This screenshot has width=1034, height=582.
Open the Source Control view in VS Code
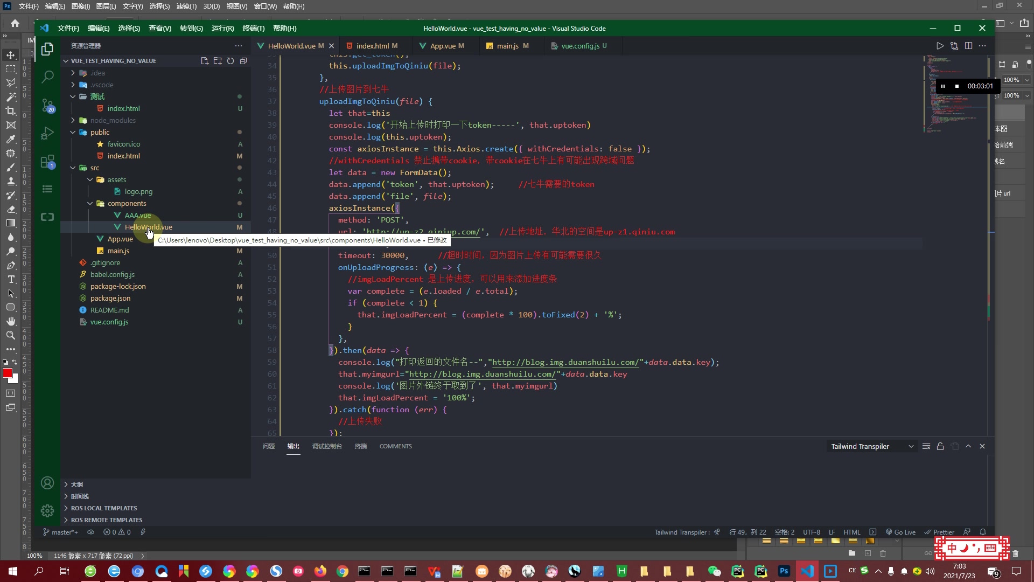pyautogui.click(x=47, y=106)
